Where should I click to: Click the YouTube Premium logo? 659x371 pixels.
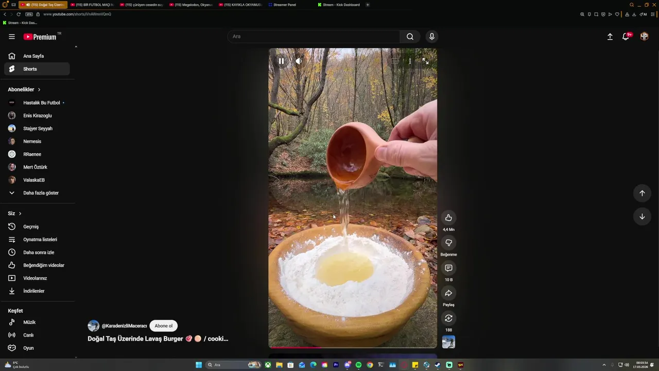point(40,37)
